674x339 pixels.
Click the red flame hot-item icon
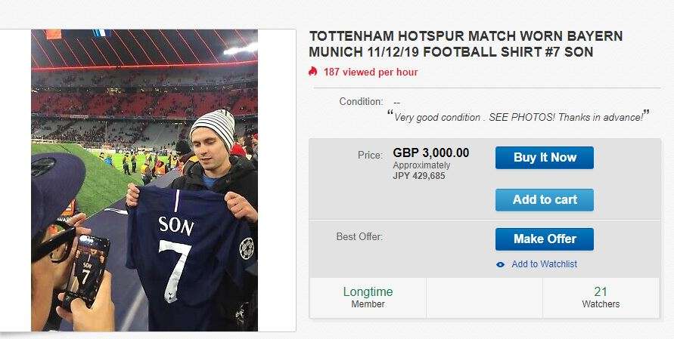pyautogui.click(x=313, y=72)
